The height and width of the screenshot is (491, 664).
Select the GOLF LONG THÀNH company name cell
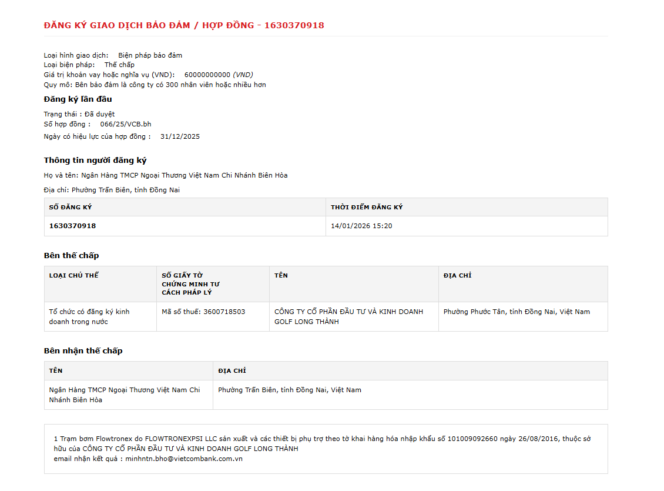click(x=354, y=316)
